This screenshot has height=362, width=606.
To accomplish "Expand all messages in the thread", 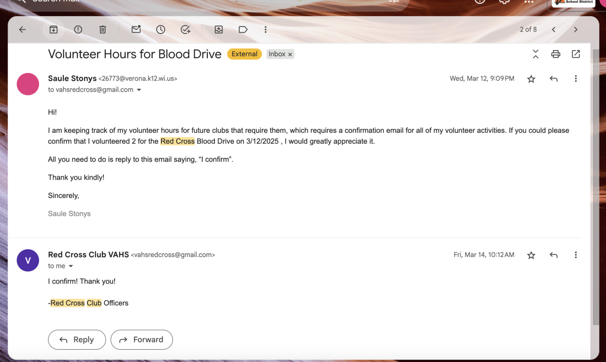I will (535, 54).
